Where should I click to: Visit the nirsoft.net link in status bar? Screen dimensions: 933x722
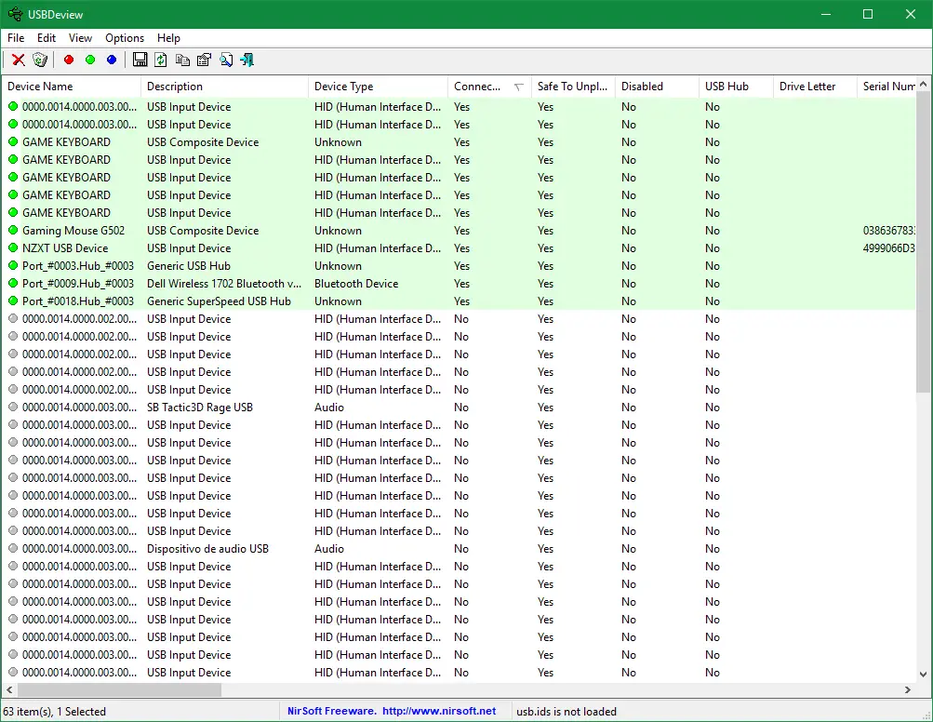(439, 711)
